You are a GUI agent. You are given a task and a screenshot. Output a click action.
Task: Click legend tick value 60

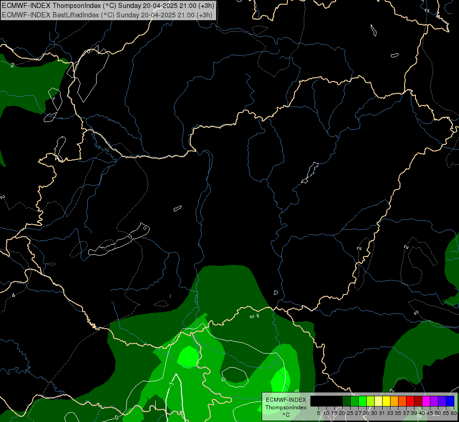click(x=454, y=413)
